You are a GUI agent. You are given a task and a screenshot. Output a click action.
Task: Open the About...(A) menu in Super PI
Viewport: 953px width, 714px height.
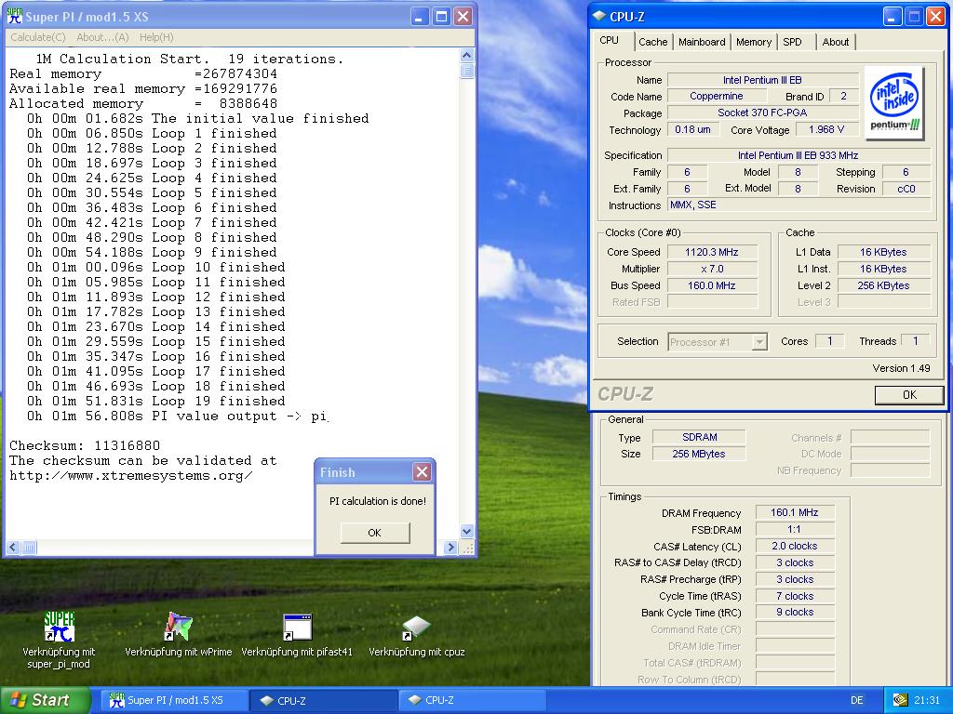tap(102, 37)
